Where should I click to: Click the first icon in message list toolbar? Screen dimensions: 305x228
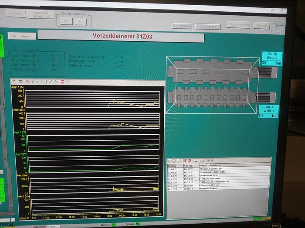[x=170, y=161]
